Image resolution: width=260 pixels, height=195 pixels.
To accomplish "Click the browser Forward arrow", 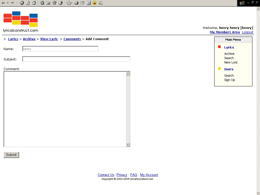I will [x=12, y=3].
